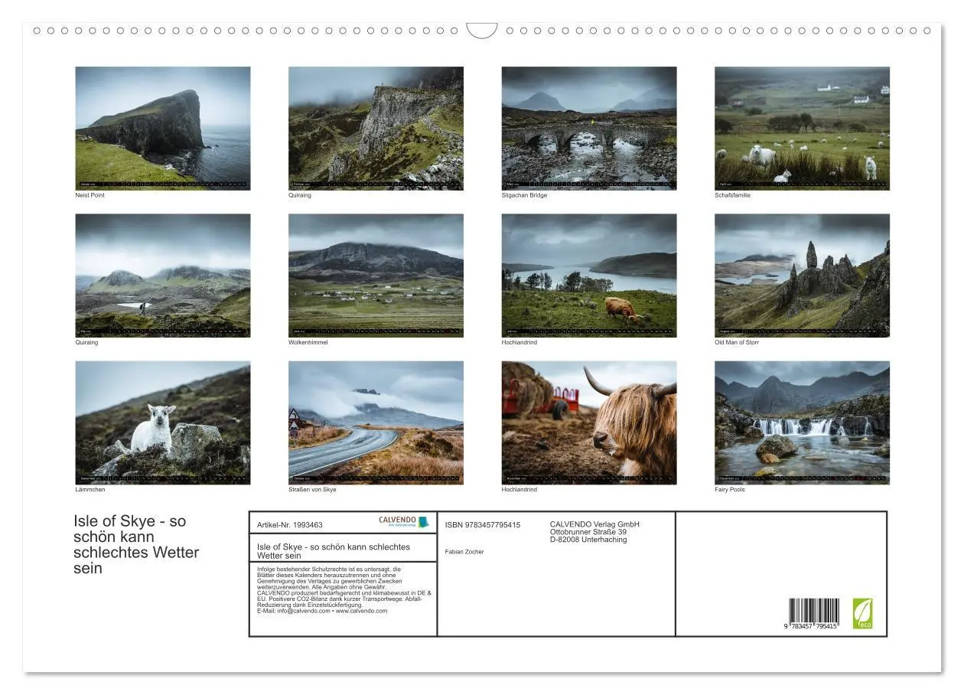
Task: Click the Neist Point calendar thumbnail
Action: point(163,126)
